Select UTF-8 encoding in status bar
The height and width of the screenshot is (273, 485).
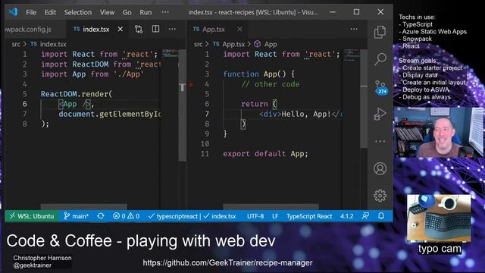tap(255, 216)
